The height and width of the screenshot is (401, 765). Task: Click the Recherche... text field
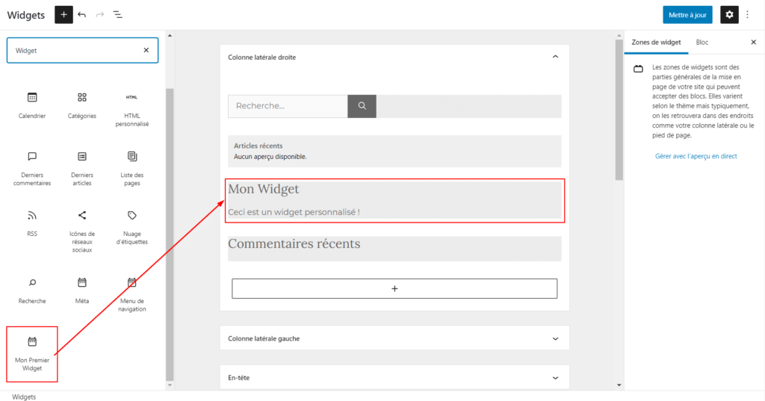288,106
